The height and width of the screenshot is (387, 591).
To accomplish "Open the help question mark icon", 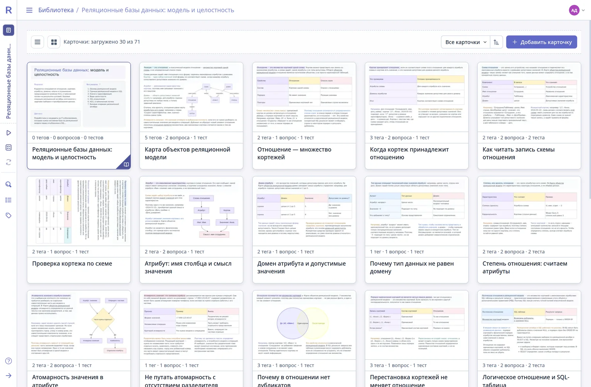I will tap(8, 361).
